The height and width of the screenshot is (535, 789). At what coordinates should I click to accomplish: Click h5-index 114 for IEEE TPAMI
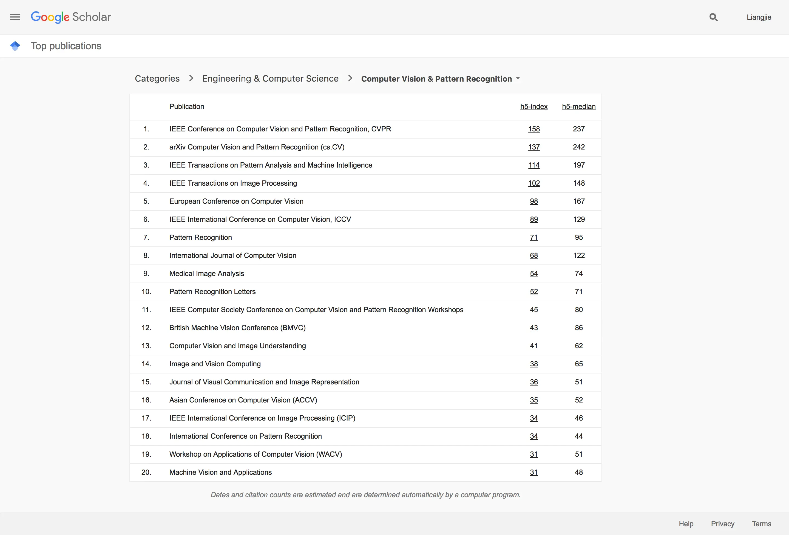(x=534, y=165)
